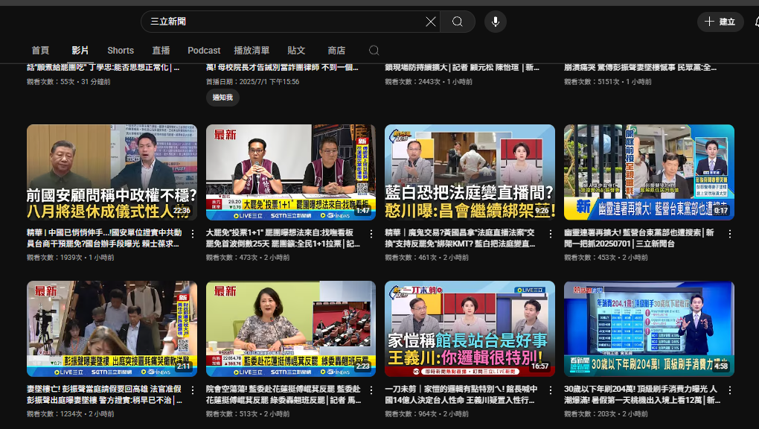
Task: Switch to the 直播 tab
Action: tap(161, 51)
